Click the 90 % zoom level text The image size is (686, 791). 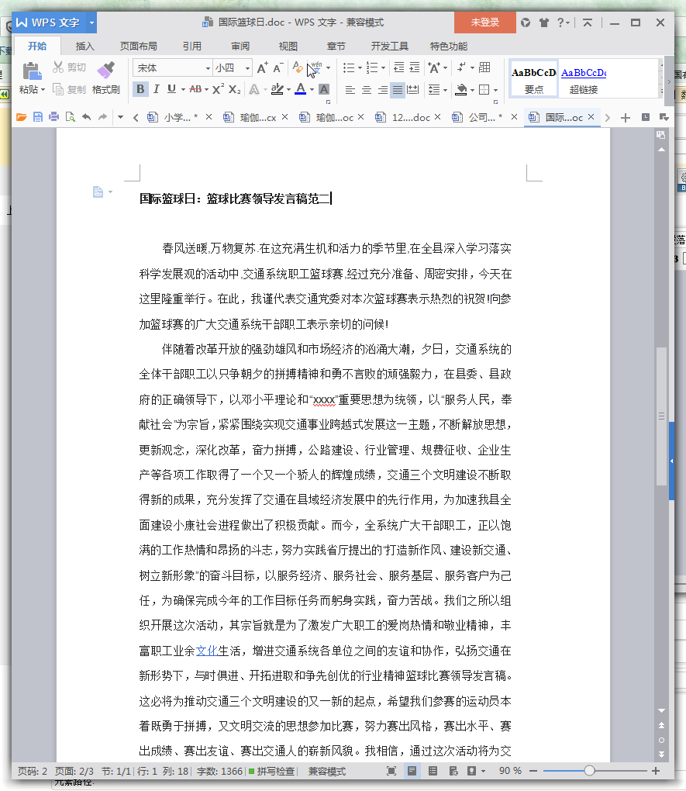pyautogui.click(x=510, y=771)
